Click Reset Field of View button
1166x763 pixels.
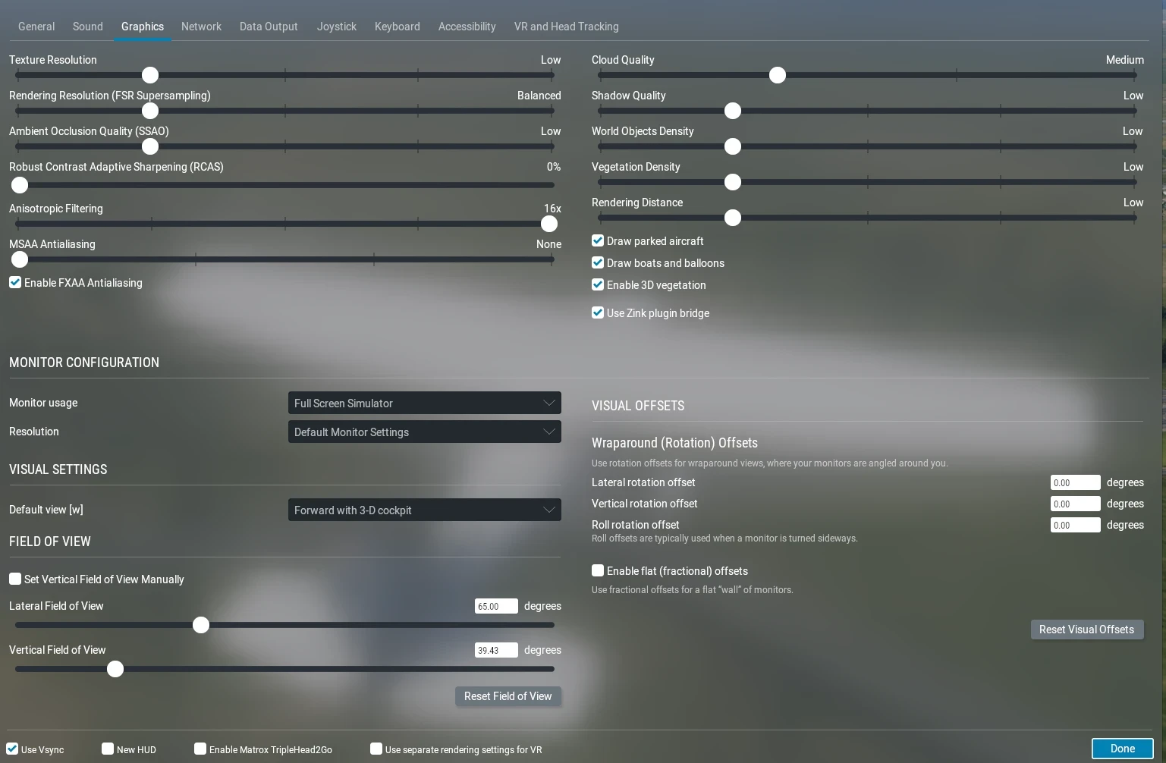point(508,696)
